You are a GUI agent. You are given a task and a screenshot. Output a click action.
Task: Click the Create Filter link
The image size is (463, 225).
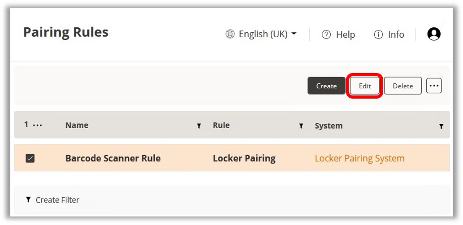click(57, 200)
